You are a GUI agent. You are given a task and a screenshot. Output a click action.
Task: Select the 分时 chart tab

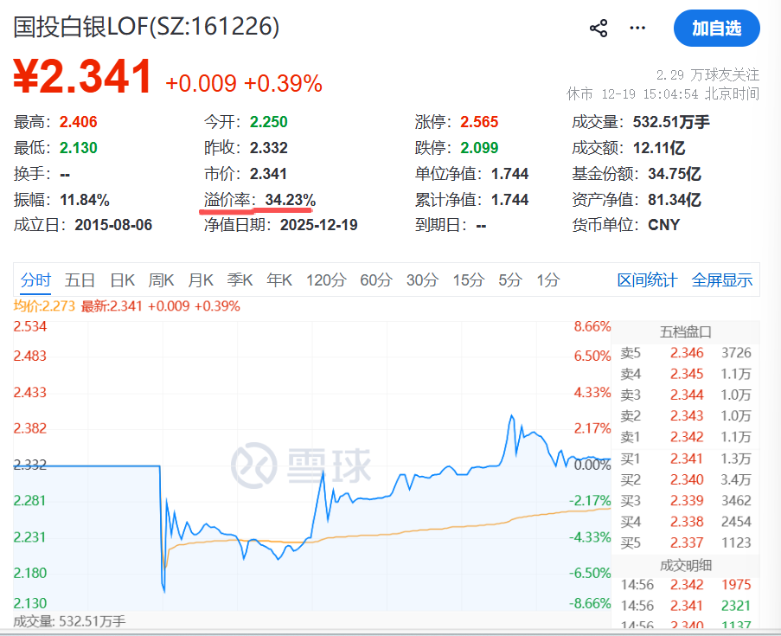coord(35,279)
